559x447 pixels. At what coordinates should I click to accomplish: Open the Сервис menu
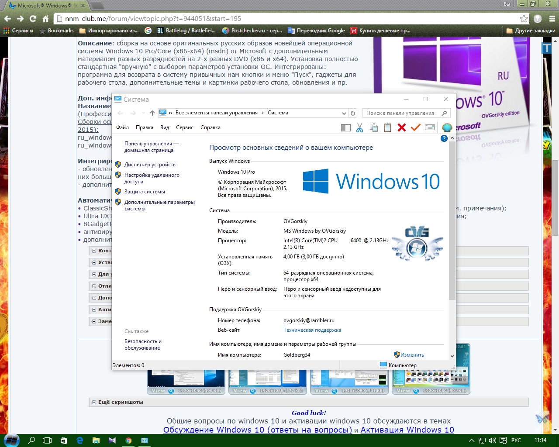[185, 127]
